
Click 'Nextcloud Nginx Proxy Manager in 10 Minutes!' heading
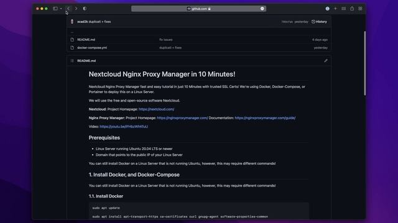pos(162,74)
